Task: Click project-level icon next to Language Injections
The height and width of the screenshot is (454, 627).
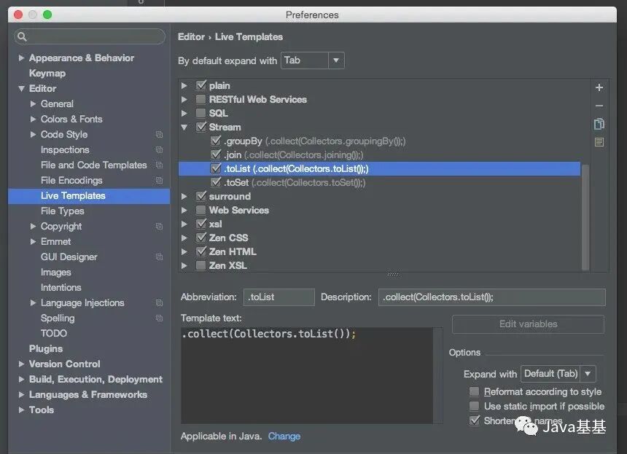Action: 159,302
